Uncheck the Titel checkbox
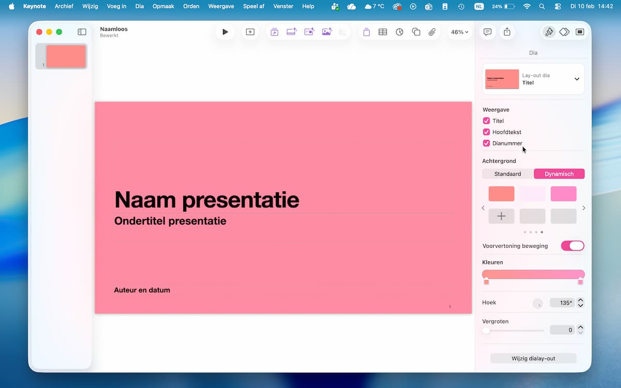The height and width of the screenshot is (388, 621). pyautogui.click(x=486, y=121)
